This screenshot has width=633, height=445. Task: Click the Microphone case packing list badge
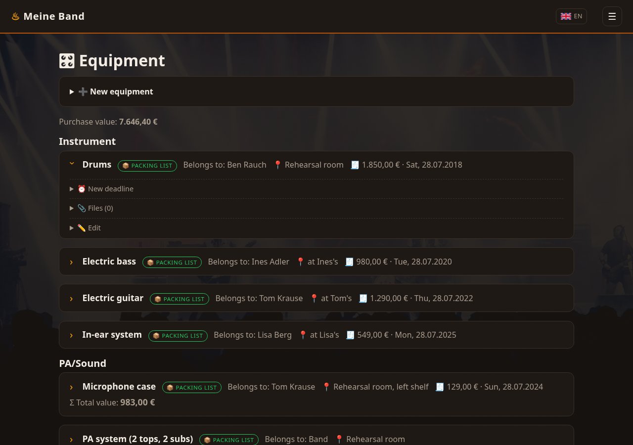click(x=192, y=388)
